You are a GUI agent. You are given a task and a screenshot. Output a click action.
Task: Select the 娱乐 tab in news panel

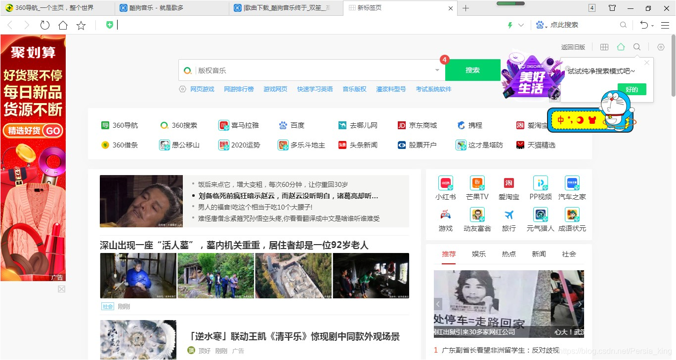(478, 254)
